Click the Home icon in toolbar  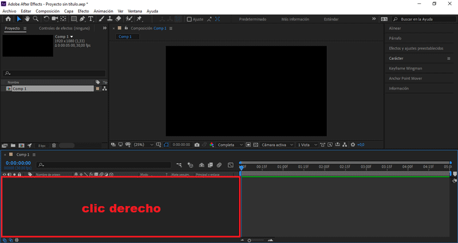[x=8, y=19]
